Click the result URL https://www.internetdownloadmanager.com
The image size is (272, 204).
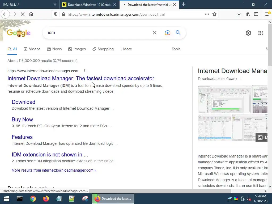point(43,71)
